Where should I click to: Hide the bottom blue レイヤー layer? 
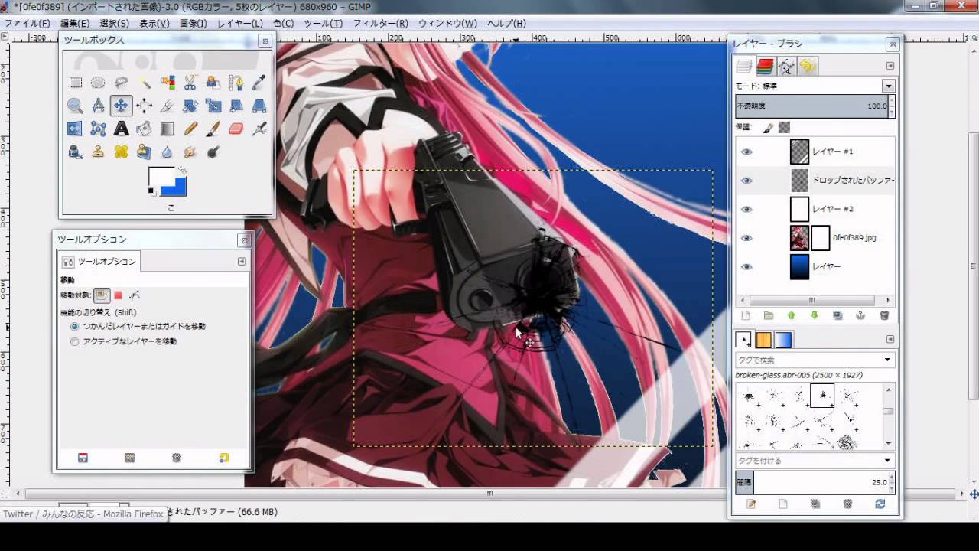click(746, 266)
